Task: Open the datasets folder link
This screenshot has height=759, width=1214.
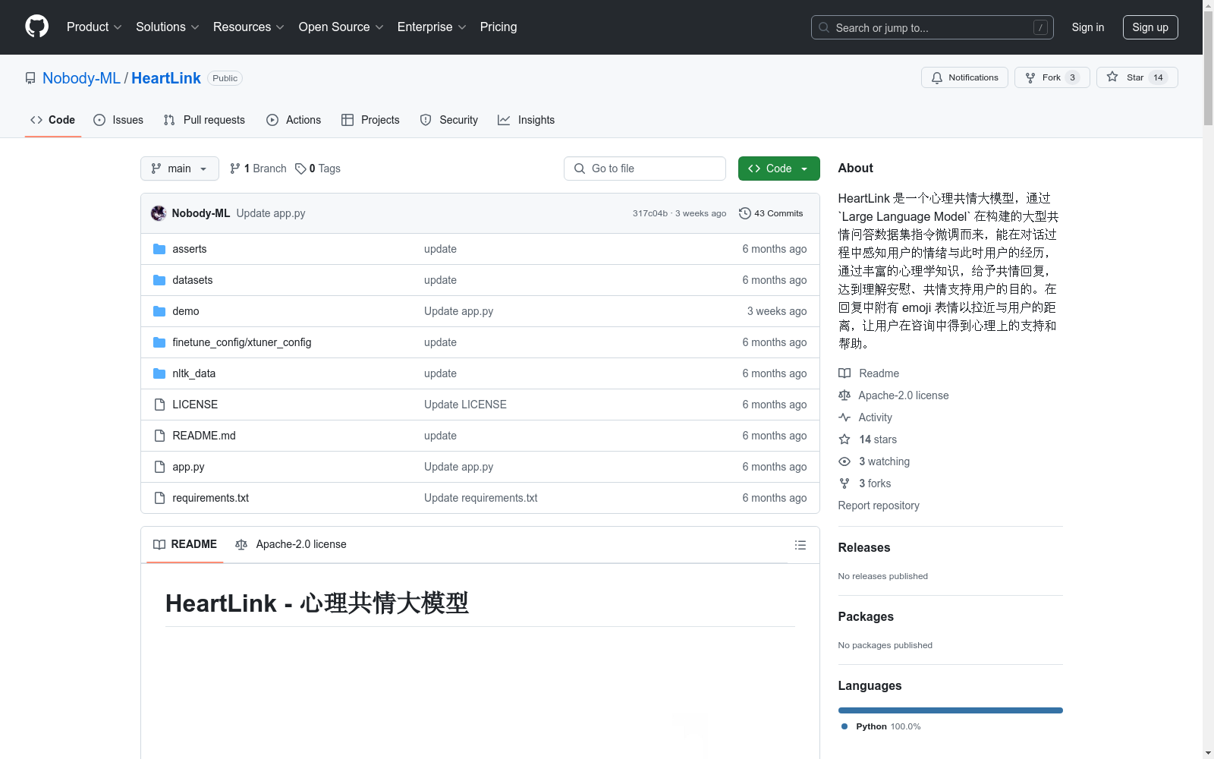Action: [x=192, y=279]
